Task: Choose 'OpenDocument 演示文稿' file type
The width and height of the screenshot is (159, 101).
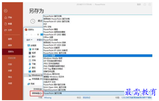Action: tap(55, 90)
